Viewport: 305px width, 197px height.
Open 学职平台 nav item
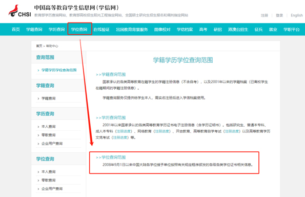(291, 29)
